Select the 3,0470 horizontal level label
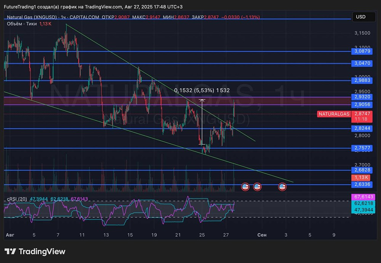The height and width of the screenshot is (263, 381). click(362, 64)
